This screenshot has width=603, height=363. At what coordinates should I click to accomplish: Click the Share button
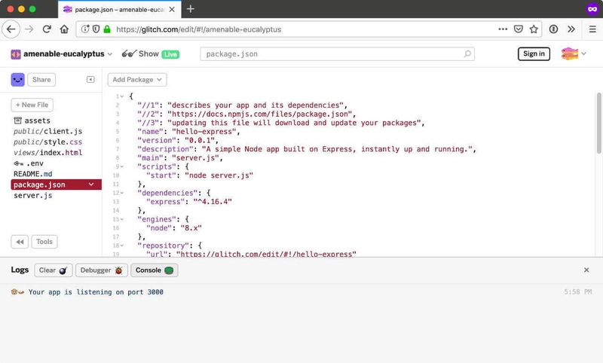coord(41,80)
